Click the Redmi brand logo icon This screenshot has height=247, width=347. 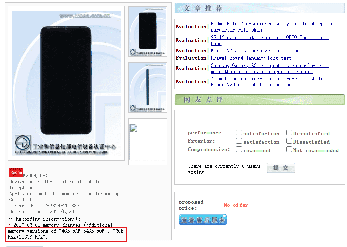click(16, 172)
